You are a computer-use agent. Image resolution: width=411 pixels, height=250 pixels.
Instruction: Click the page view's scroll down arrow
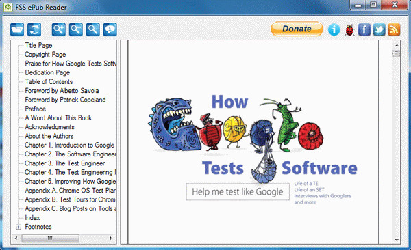pos(397,240)
